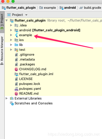This screenshot has height=139, width=102.
Task: Click the Gradle elephant icon in breadcrumb
Action: click(81, 8)
